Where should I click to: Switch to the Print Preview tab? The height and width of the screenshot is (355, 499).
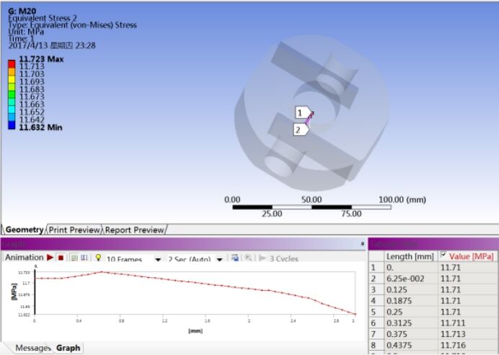point(74,230)
